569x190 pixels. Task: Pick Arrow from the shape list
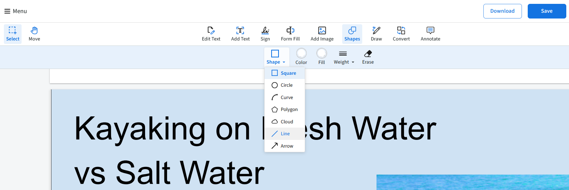[285, 146]
